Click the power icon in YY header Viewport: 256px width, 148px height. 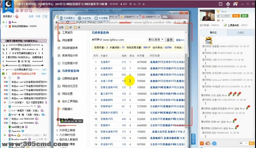[254, 4]
